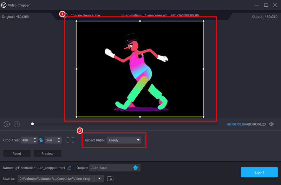The image size is (281, 185).
Task: Click the playback progress slider handle
Action: pyautogui.click(x=32, y=124)
